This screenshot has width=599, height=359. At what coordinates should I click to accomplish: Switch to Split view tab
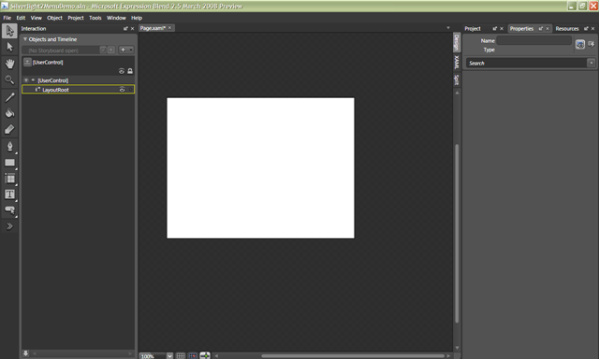point(457,79)
